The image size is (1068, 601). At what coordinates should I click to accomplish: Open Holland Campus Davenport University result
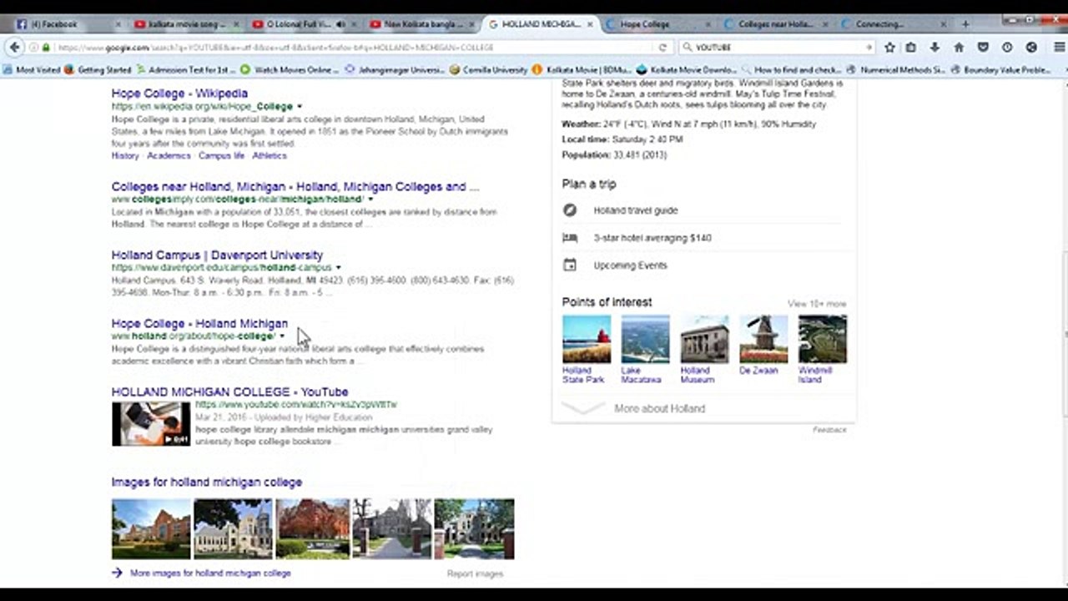(x=217, y=255)
